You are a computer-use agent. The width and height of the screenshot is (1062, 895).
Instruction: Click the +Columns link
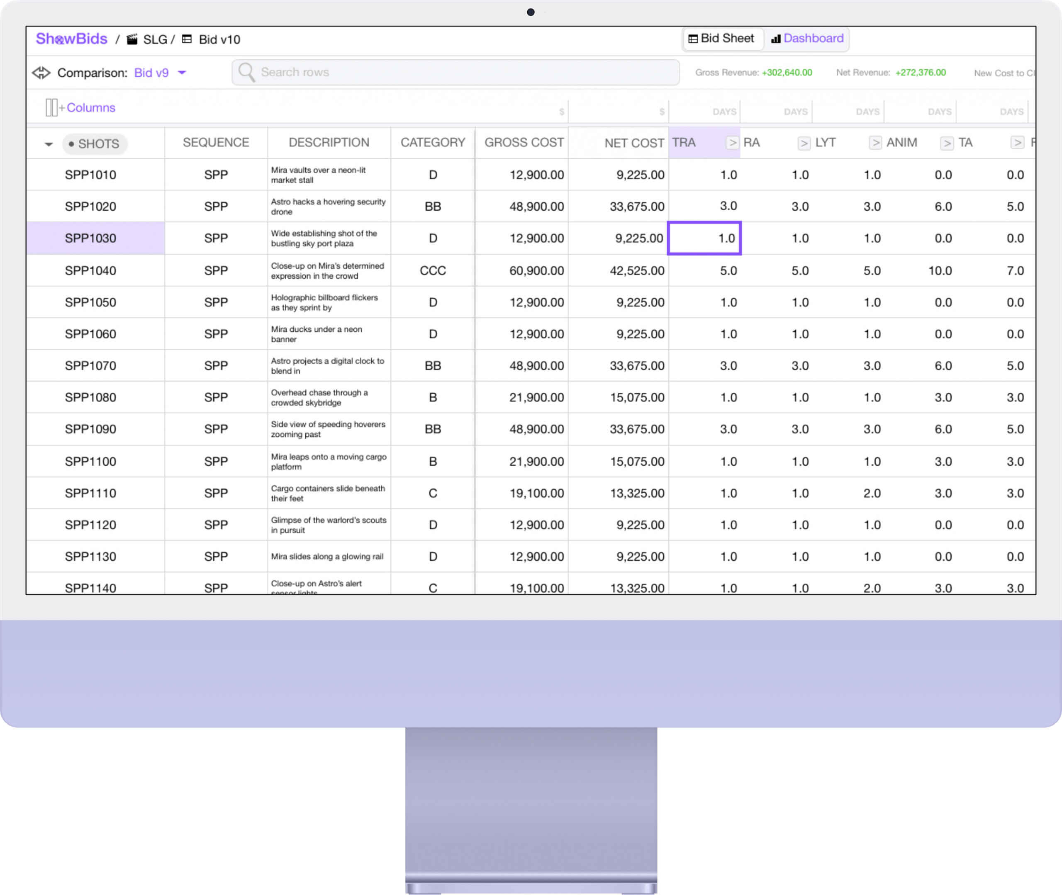tap(90, 107)
